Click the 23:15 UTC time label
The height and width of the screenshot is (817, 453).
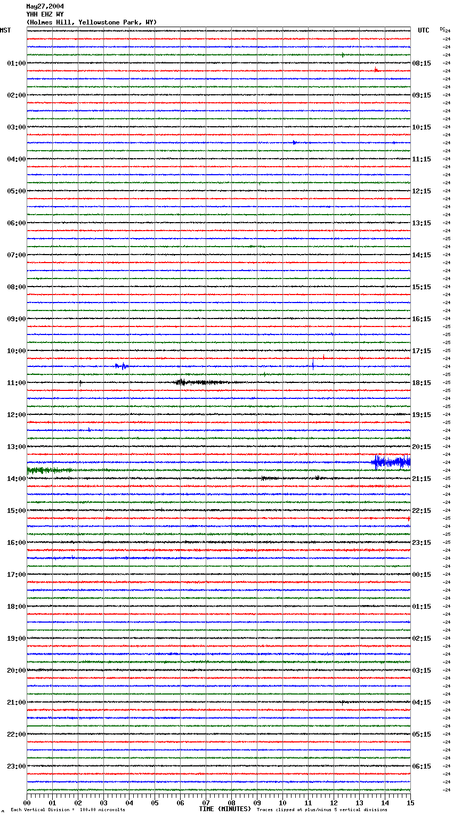tap(422, 543)
